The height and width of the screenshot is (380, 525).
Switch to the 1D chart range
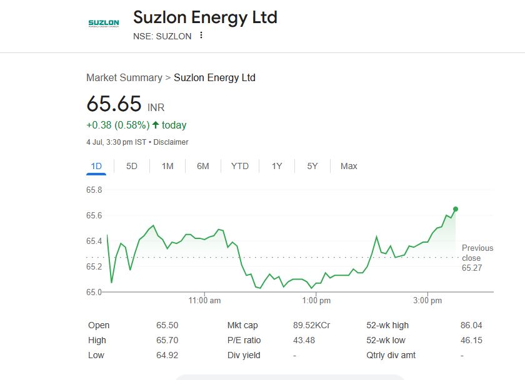(x=96, y=166)
